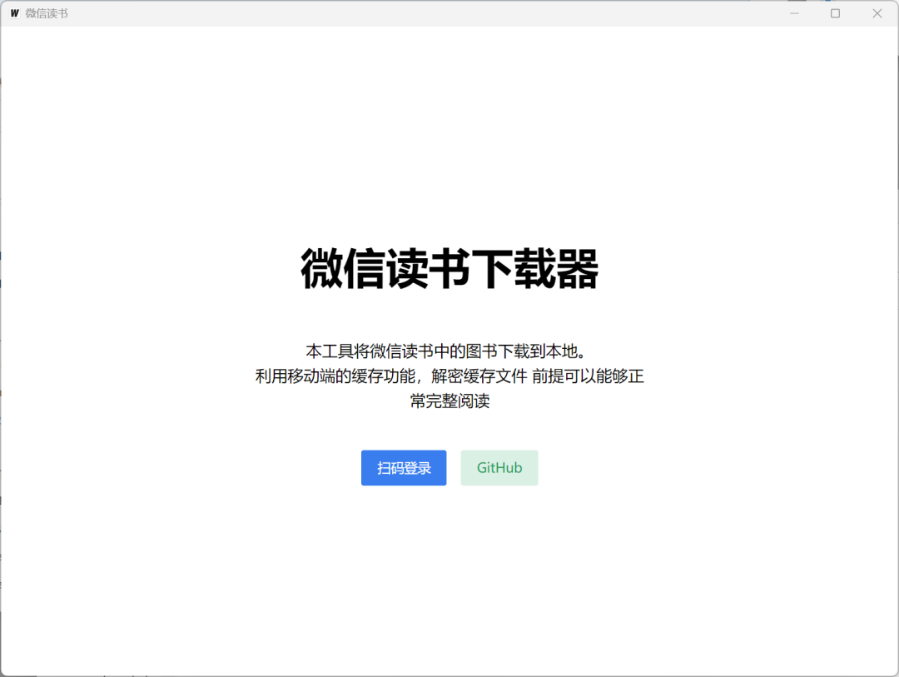The image size is (899, 677).
Task: Click the 常完整阅读 text line
Action: tap(450, 401)
